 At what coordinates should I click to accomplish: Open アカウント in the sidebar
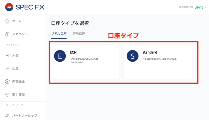tap(20, 34)
